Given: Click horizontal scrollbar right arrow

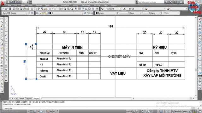Looking at the screenshot, I should (x=193, y=98).
